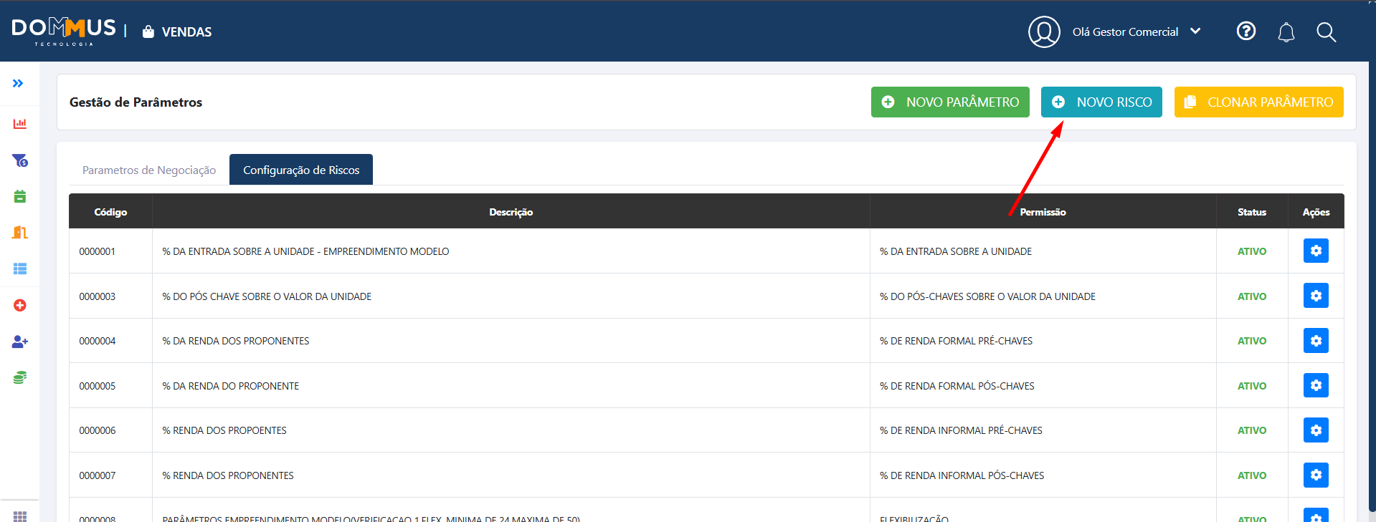Open actions gear for row 0000004
Viewport: 1376px width, 522px height.
point(1316,341)
